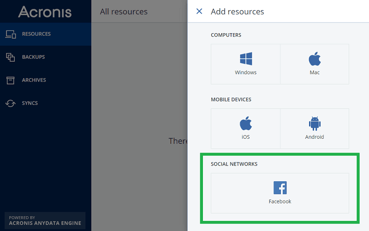Screen dimensions: 369x231
Task: Open the RESOURCES menu label
Action: point(36,34)
